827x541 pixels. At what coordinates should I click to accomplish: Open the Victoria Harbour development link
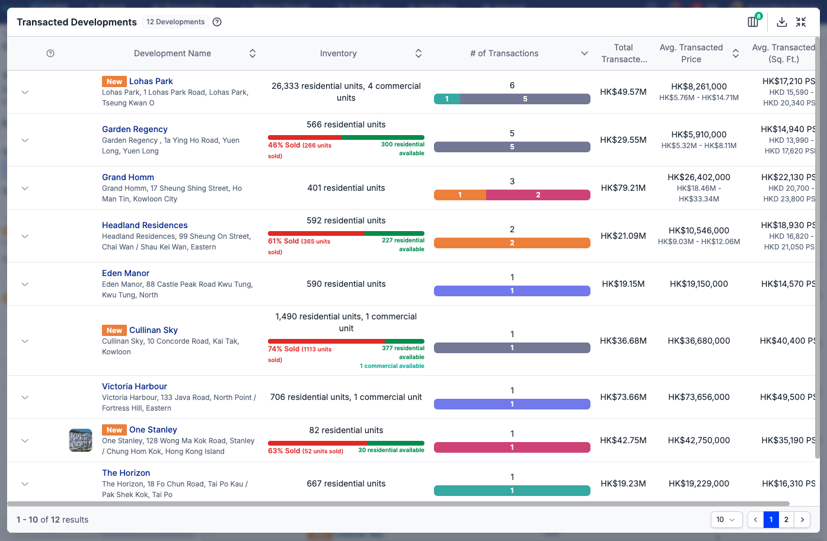tap(135, 386)
